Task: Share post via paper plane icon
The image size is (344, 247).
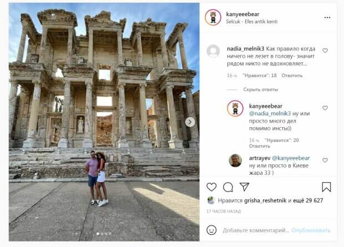Action: pyautogui.click(x=244, y=186)
